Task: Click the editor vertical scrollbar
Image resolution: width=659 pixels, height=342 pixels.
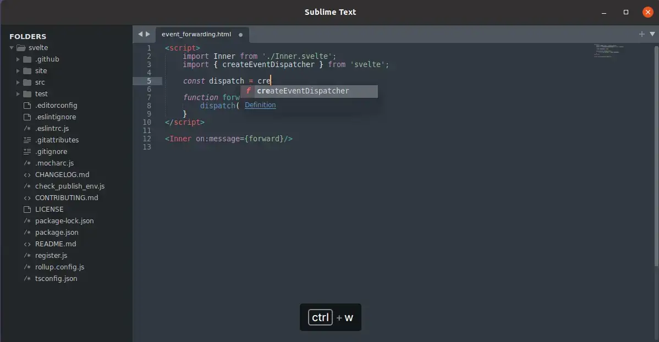Action: pos(656,156)
